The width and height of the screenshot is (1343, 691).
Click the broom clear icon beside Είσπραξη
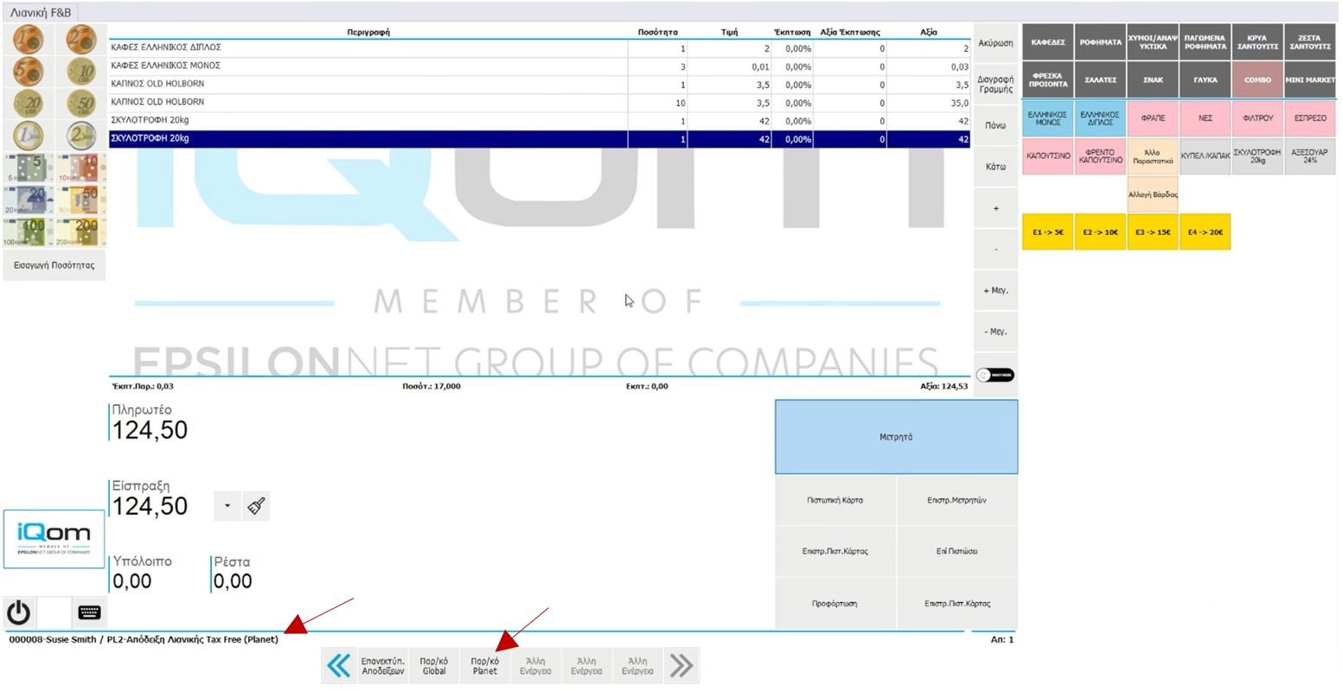[256, 506]
